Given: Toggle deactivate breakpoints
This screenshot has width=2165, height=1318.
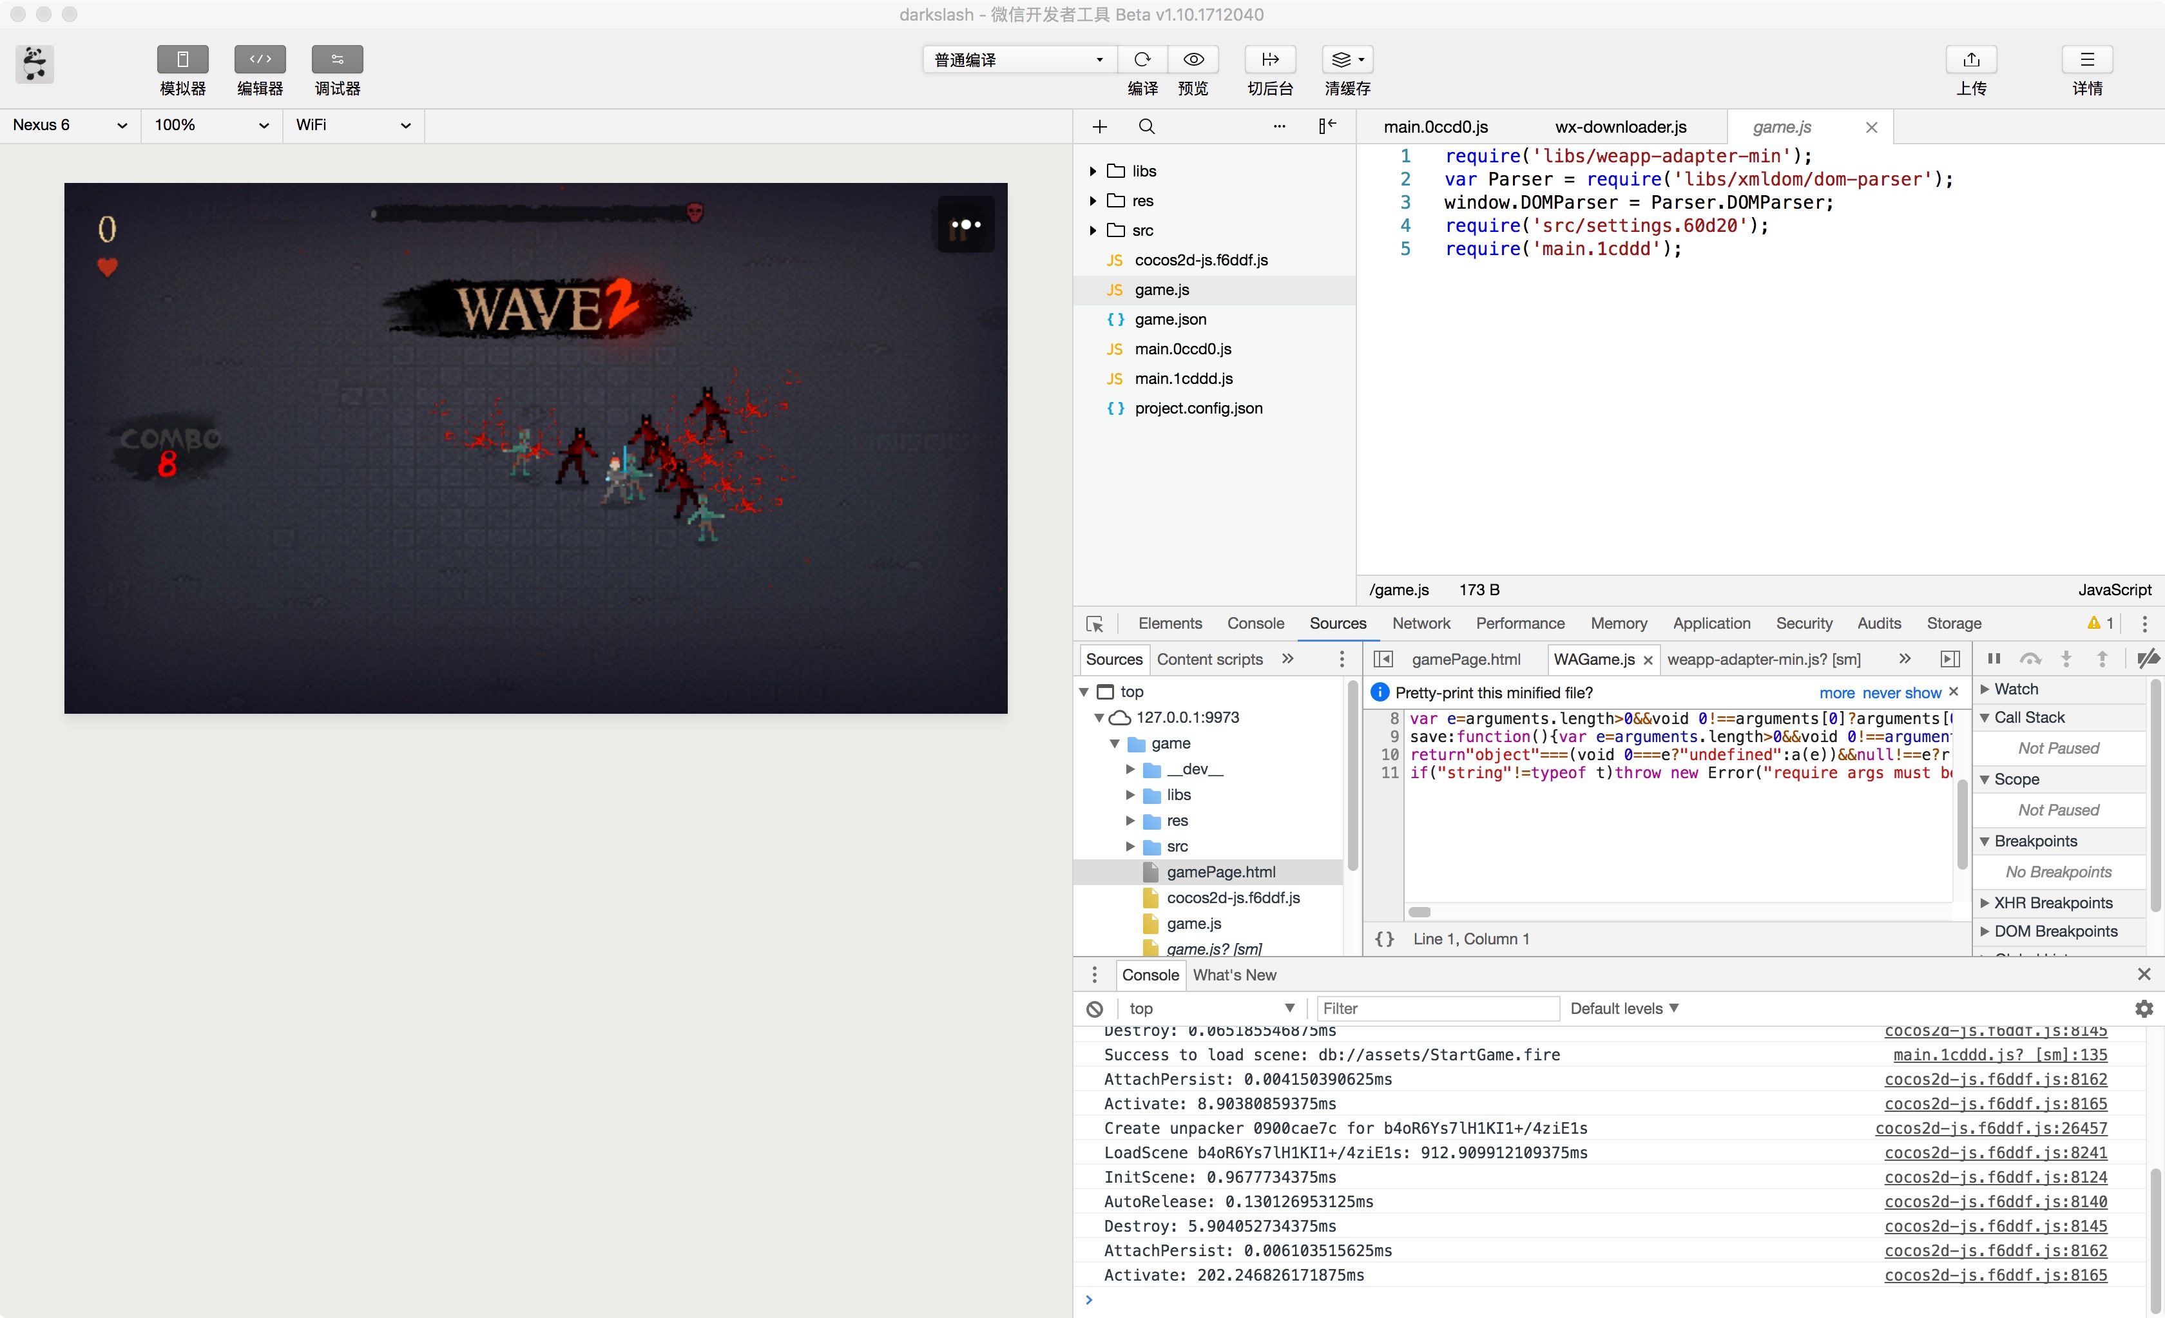Looking at the screenshot, I should pos(2149,659).
